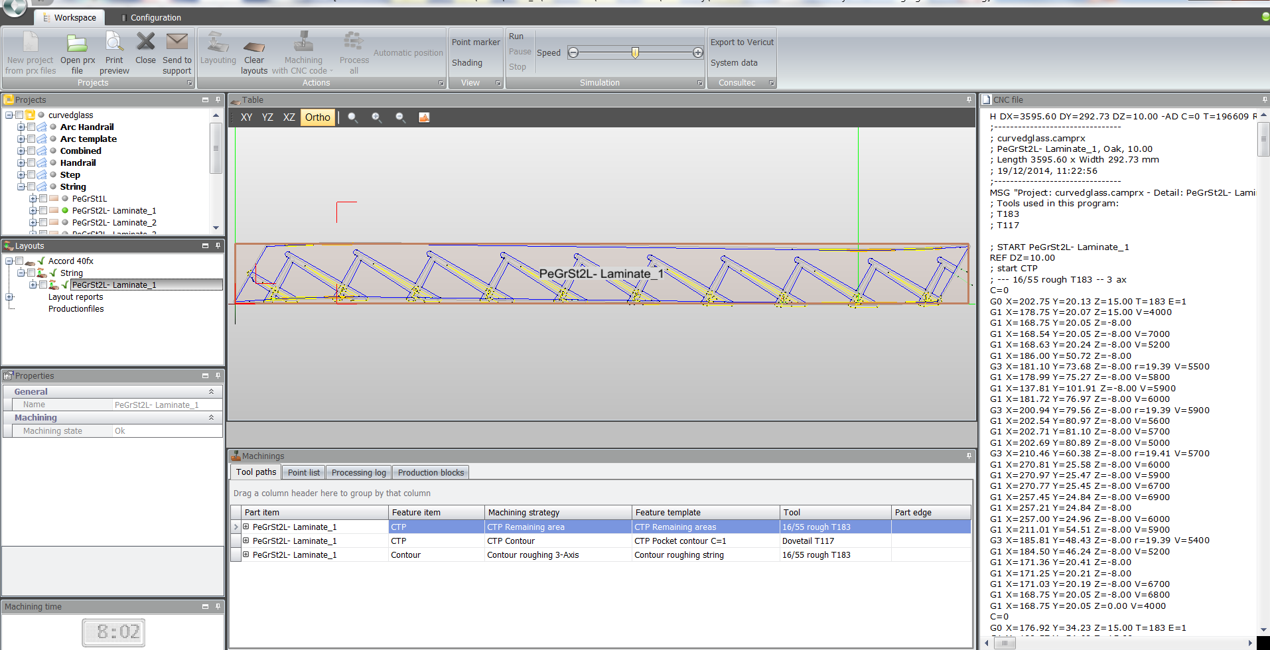
Task: Zoom in on the Table view
Action: [376, 117]
